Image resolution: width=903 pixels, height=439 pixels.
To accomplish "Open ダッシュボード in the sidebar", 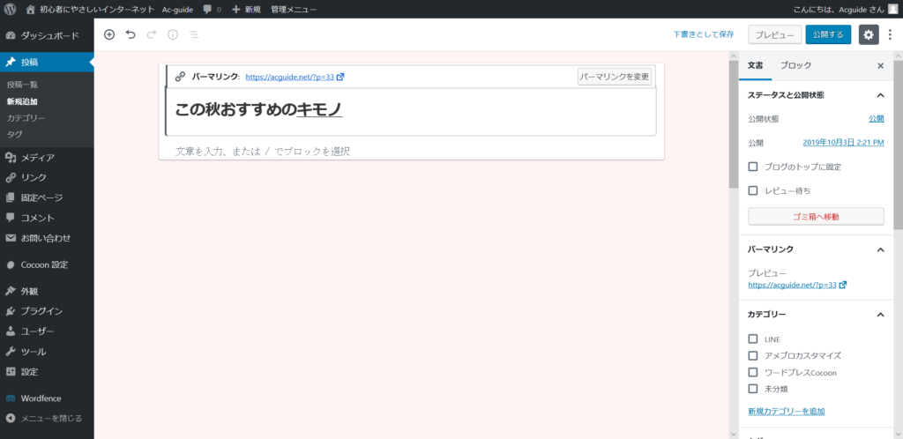I will 48,35.
